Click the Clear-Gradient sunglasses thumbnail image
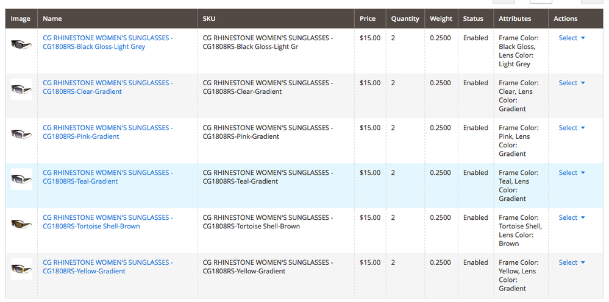Screen dimensions: 609x302 pyautogui.click(x=21, y=90)
